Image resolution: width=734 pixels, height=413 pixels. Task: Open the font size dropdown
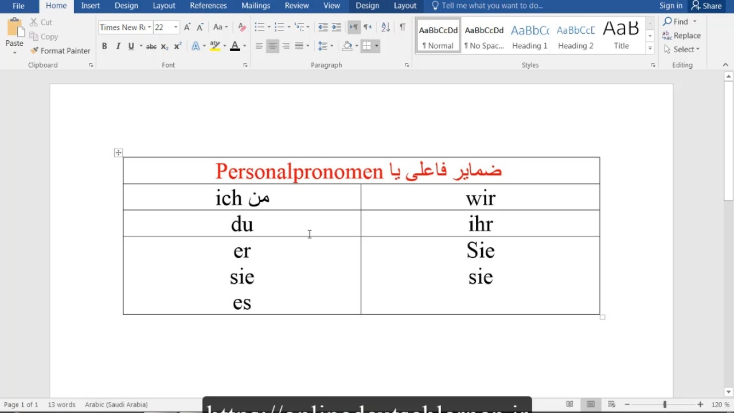click(175, 27)
